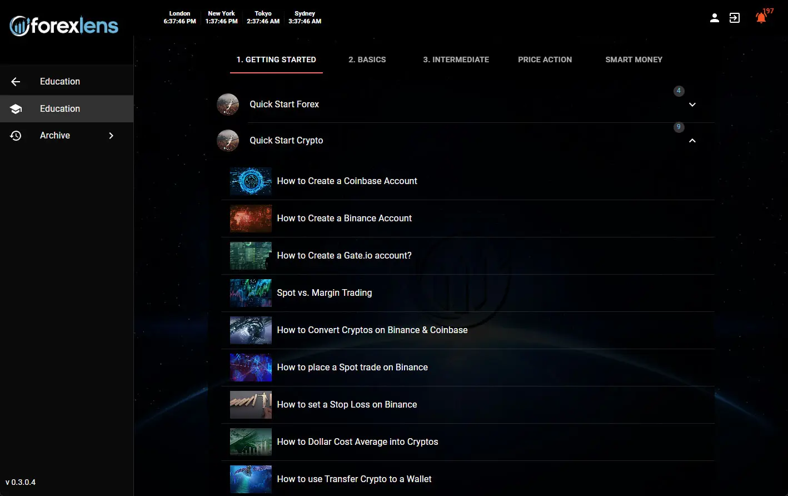788x496 pixels.
Task: Open the Smart Money tab
Action: pos(634,59)
